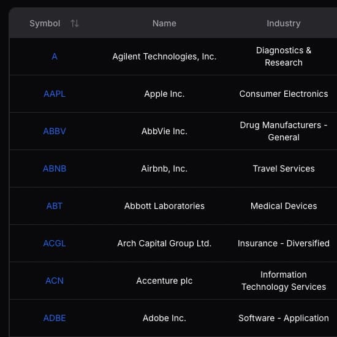This screenshot has width=337, height=337.
Task: Click the Software - Application industry cell
Action: click(x=284, y=318)
